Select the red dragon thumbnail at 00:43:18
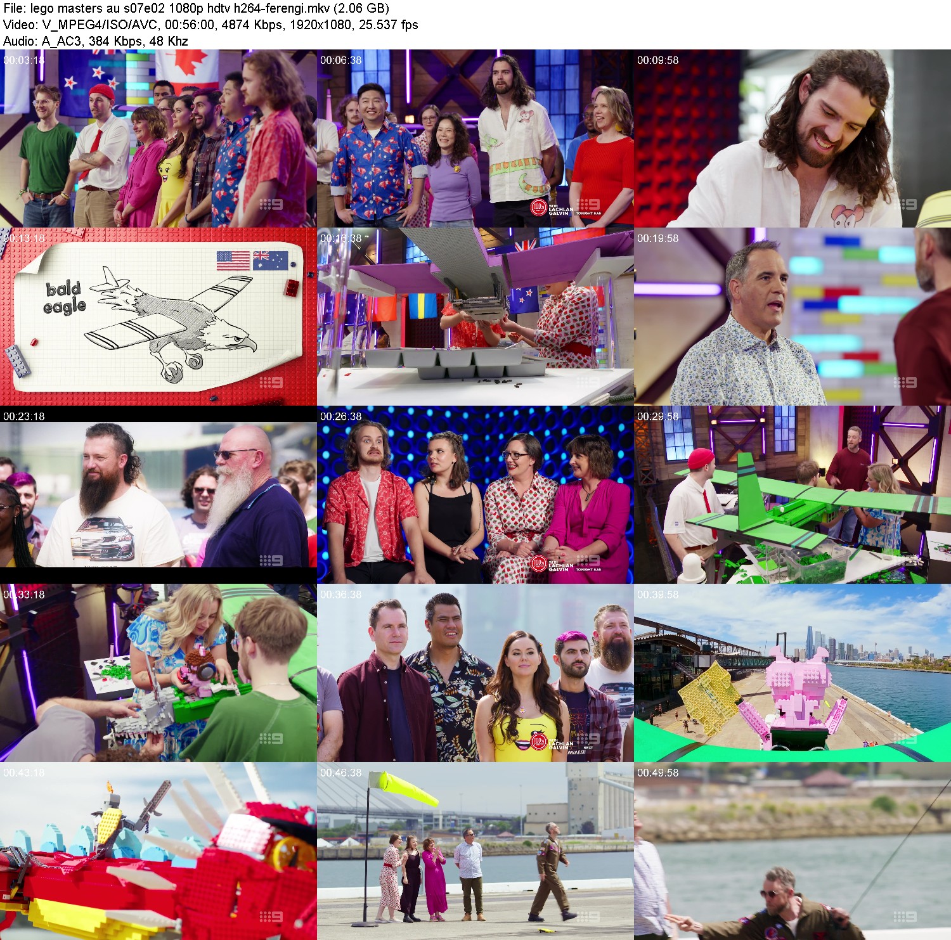 [158, 851]
